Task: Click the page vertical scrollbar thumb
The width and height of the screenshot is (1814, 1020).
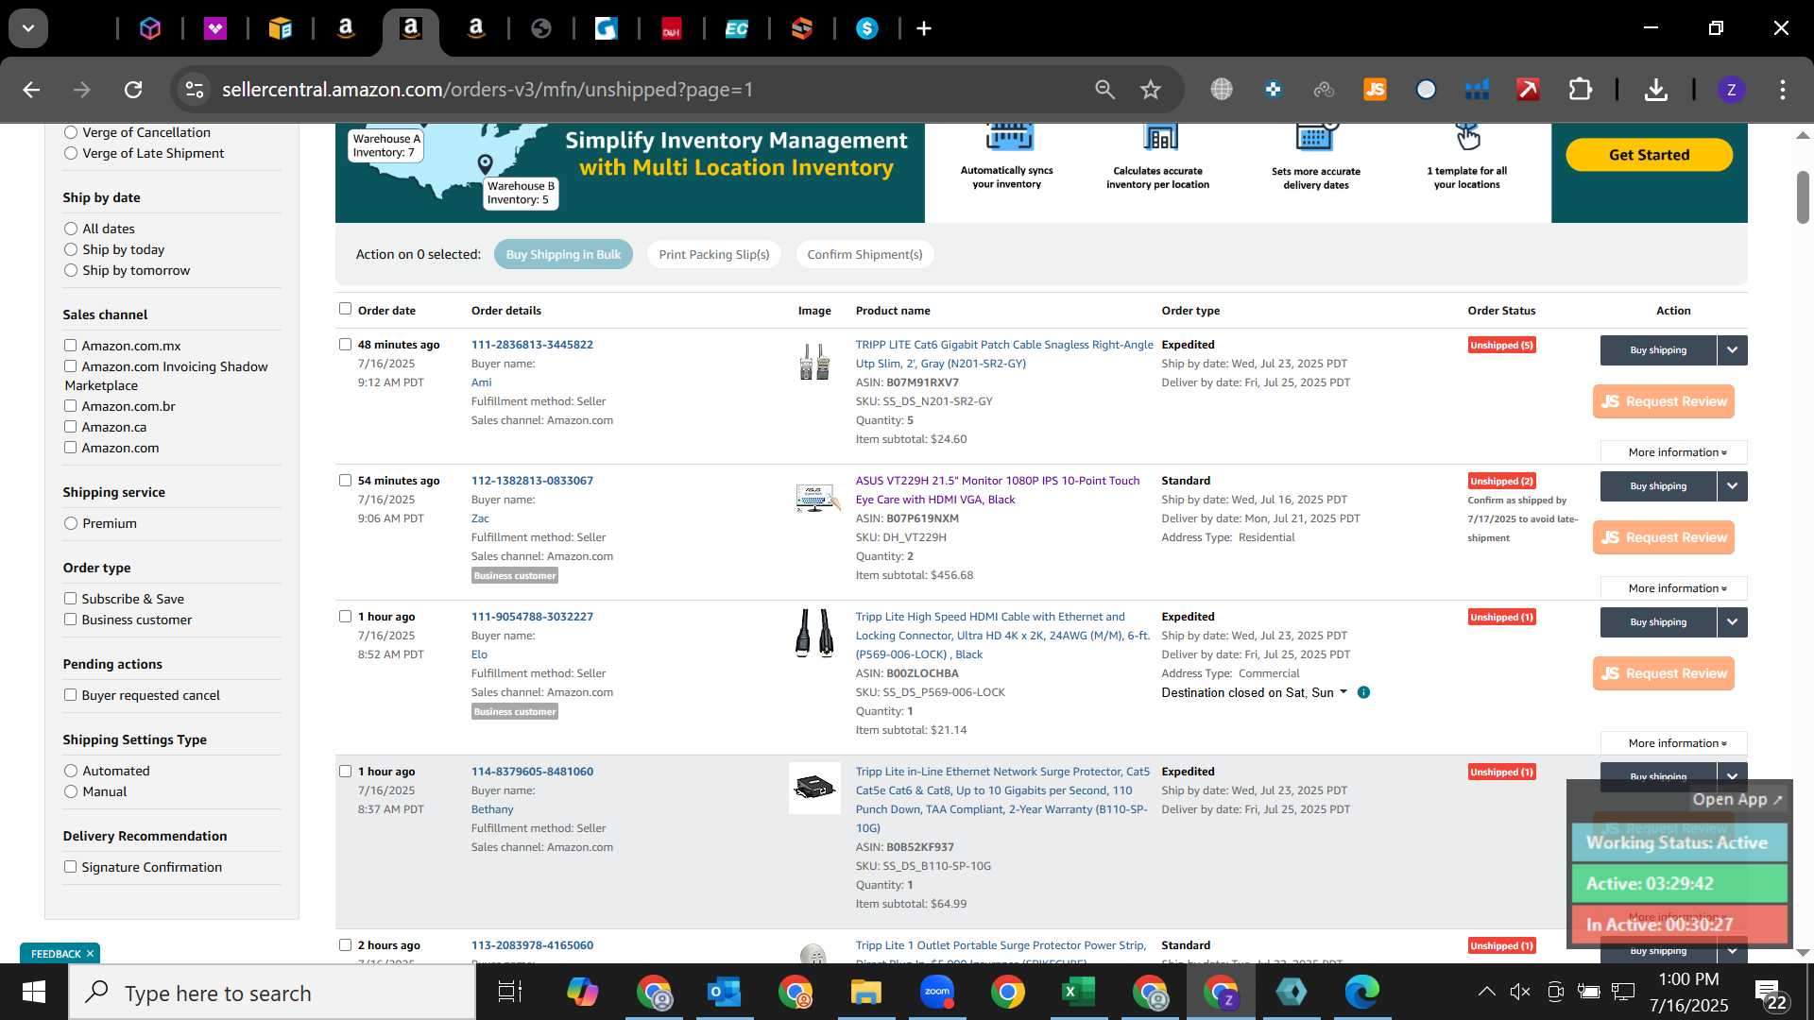Action: point(1803,196)
